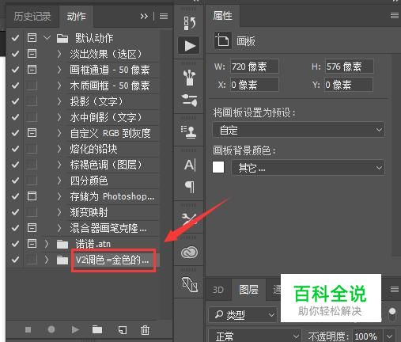Toggle dialog box for 自定义 RGB 到灰度

coord(32,133)
